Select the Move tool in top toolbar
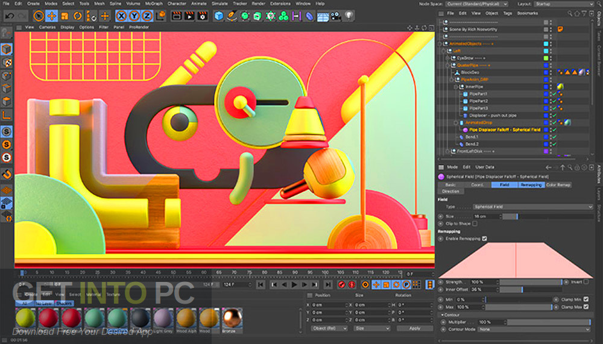Image resolution: width=603 pixels, height=344 pixels. click(x=52, y=16)
